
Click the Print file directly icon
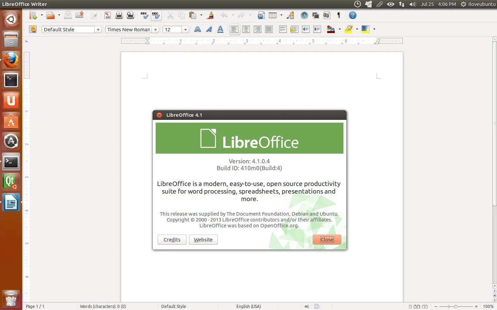coord(119,15)
